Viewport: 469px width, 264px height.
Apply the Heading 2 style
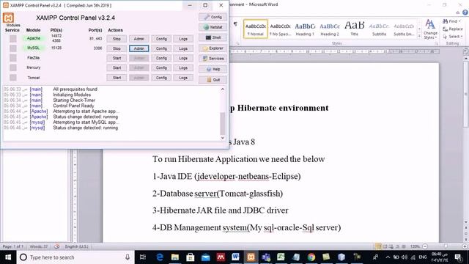coord(330,29)
